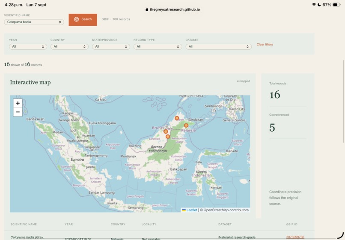Click the 'GBIF · 100 records' text
The image size is (345, 240).
pyautogui.click(x=116, y=19)
